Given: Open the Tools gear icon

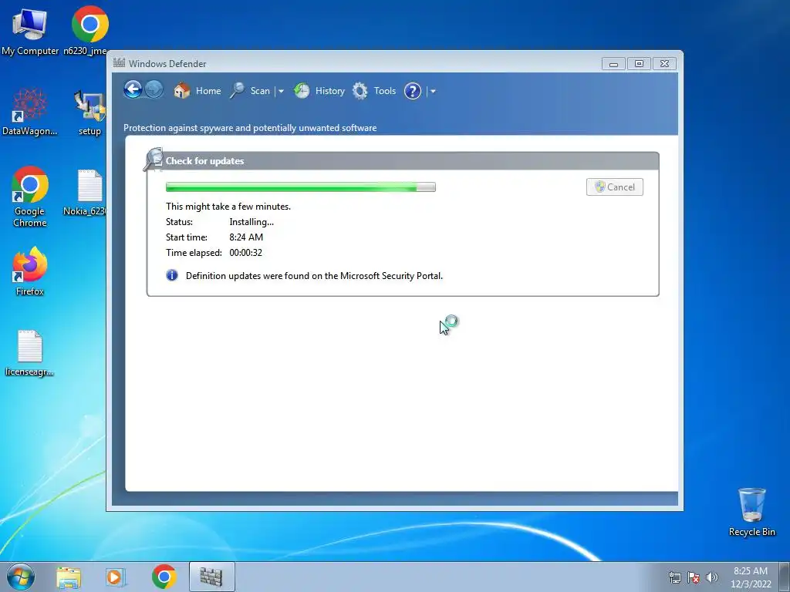Looking at the screenshot, I should (x=360, y=91).
